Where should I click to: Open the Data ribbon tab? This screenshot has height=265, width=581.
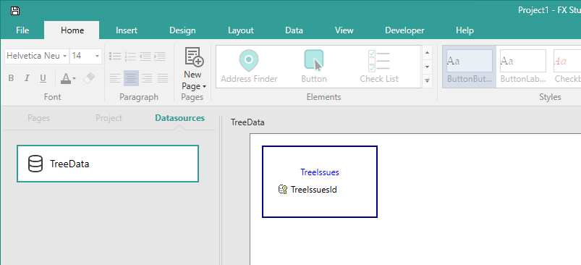[294, 30]
